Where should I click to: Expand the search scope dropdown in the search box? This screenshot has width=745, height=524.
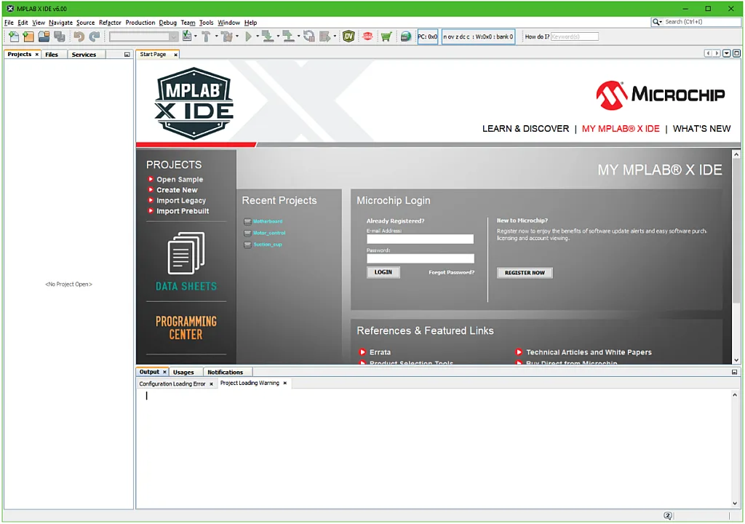[x=661, y=22]
